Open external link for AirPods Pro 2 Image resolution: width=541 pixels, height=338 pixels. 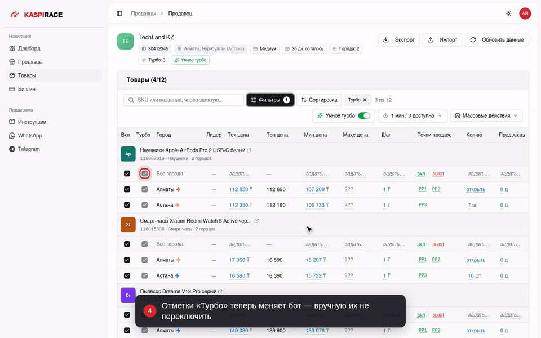pyautogui.click(x=249, y=150)
